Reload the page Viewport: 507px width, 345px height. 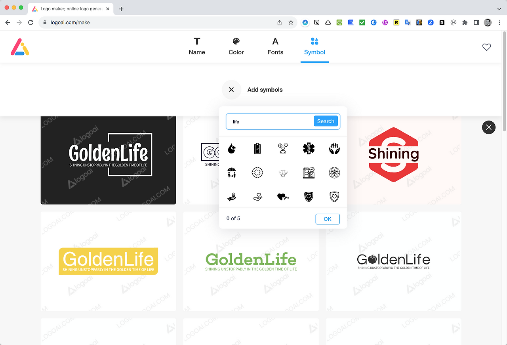pos(30,23)
